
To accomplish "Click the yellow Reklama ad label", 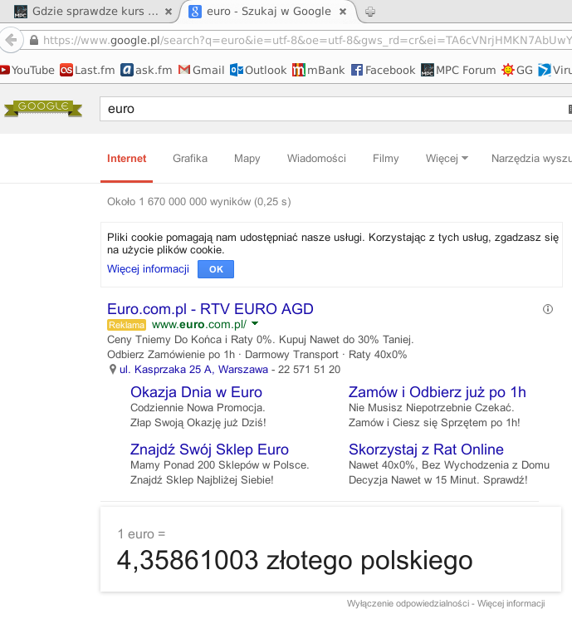I will tap(127, 325).
